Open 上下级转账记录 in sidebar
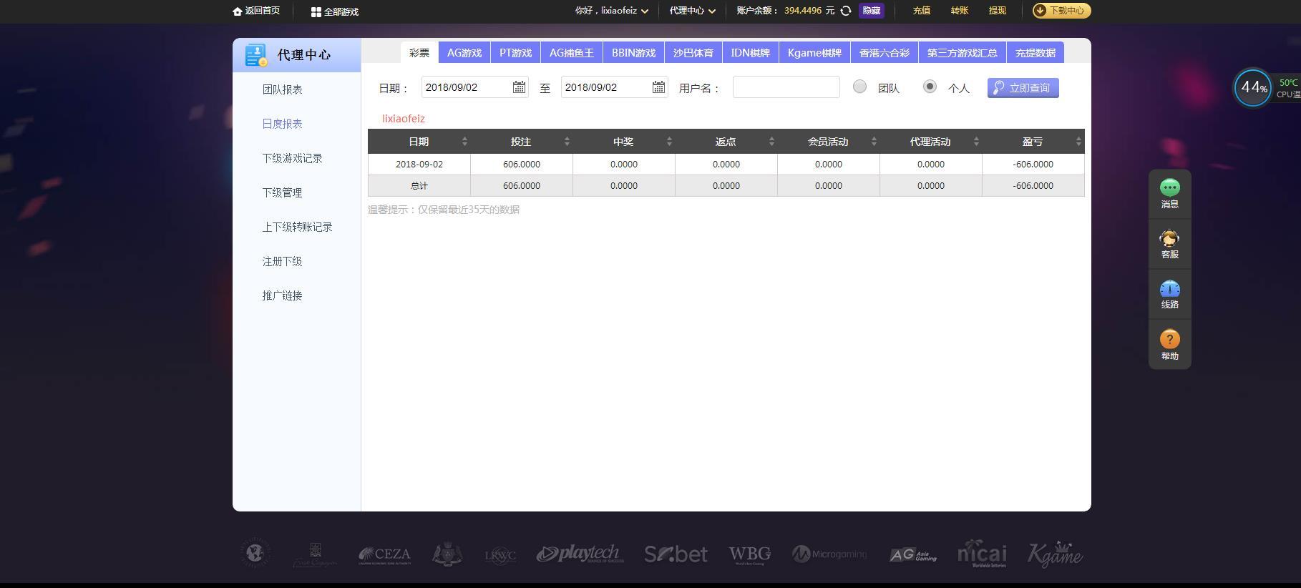Viewport: 1301px width, 588px height. (x=297, y=227)
